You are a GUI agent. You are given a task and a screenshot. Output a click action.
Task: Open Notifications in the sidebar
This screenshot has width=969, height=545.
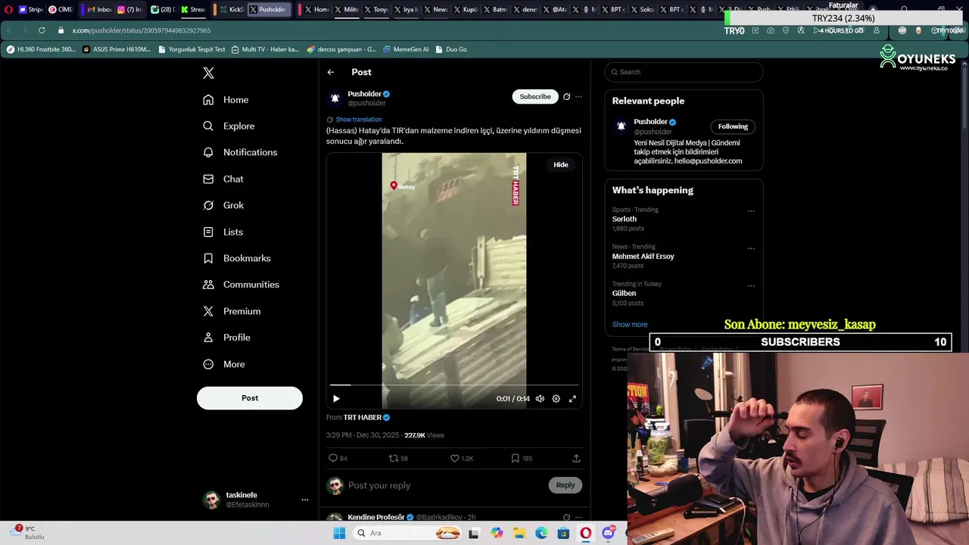tap(240, 152)
